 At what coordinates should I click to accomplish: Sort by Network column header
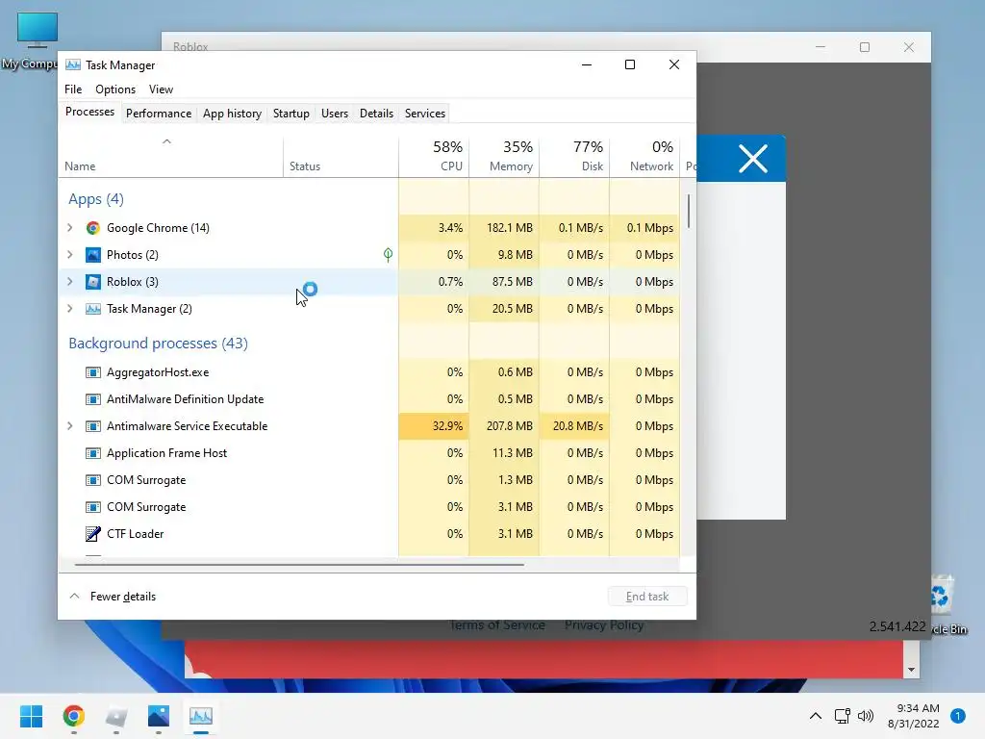pyautogui.click(x=645, y=156)
